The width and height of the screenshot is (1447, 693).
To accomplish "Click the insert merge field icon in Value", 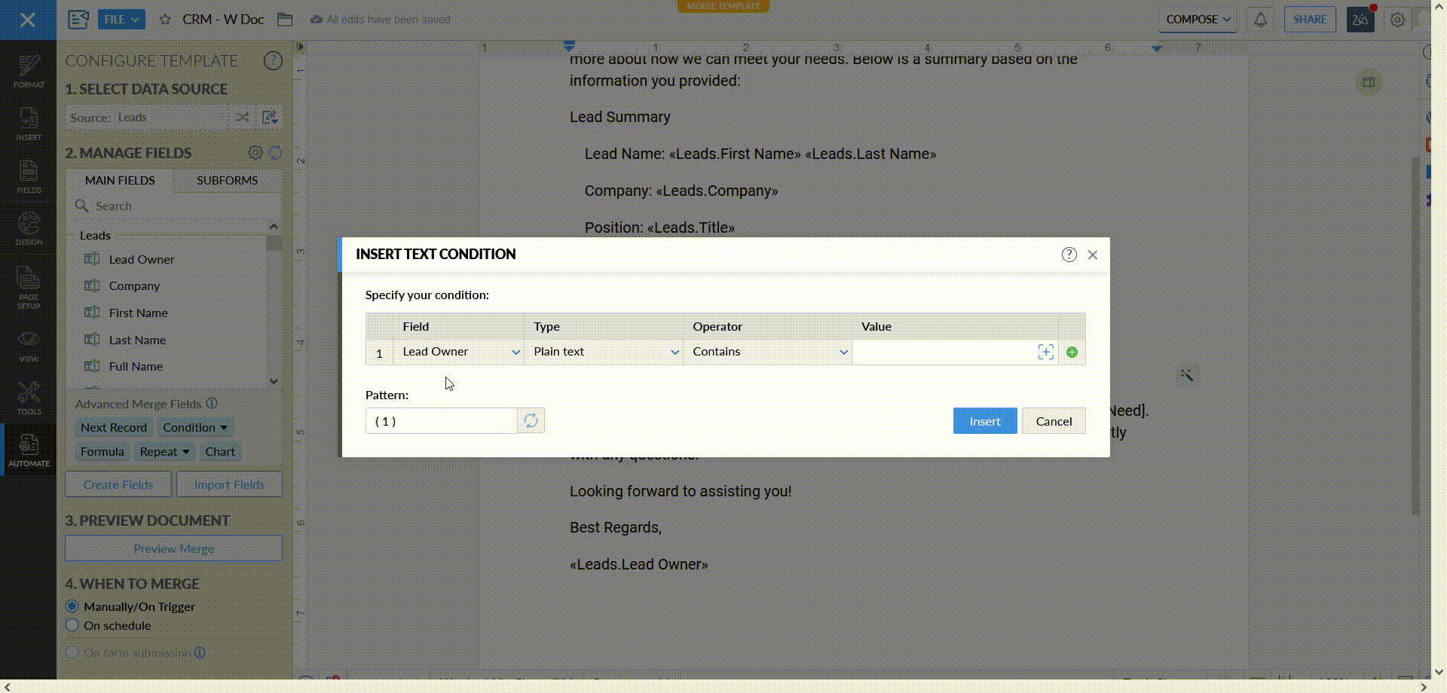I will pyautogui.click(x=1045, y=353).
